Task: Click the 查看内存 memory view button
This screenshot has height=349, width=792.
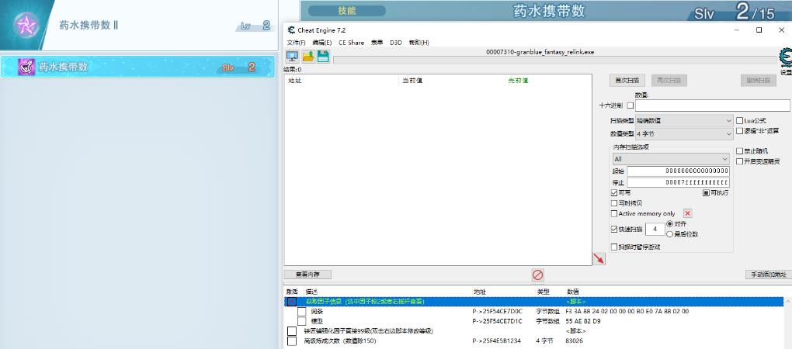Action: point(307,275)
